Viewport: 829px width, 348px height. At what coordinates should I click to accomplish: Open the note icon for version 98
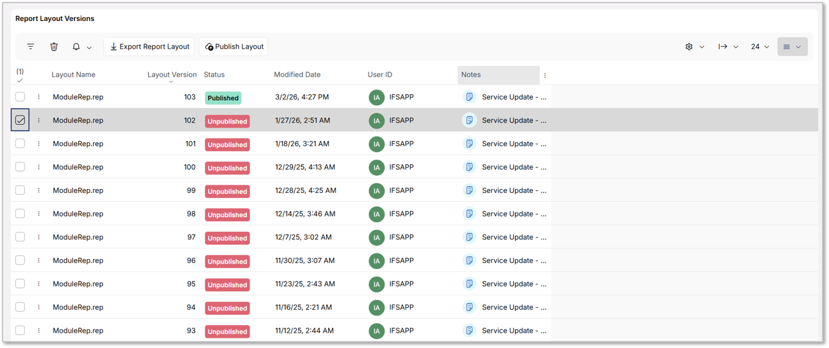click(x=470, y=213)
